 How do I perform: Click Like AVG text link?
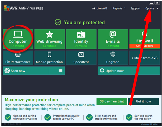click(102, 8)
